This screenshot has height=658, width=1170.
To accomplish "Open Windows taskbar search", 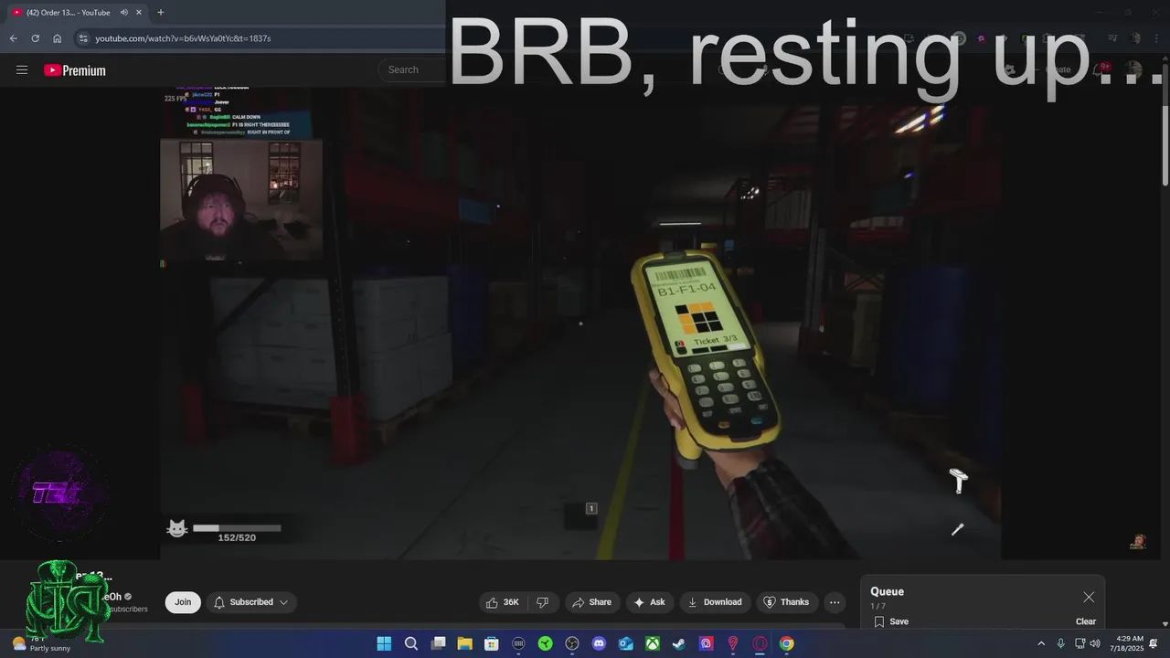I will click(x=411, y=643).
